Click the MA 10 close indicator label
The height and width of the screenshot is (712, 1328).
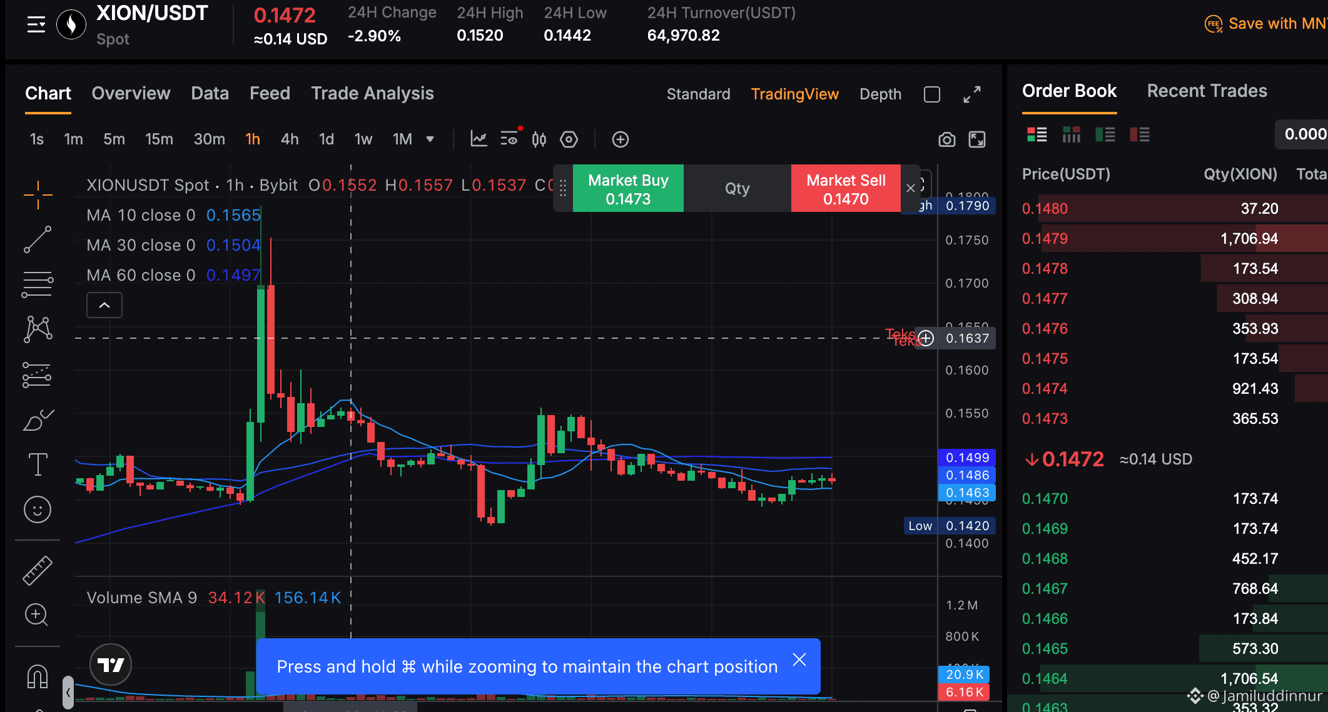click(x=141, y=215)
